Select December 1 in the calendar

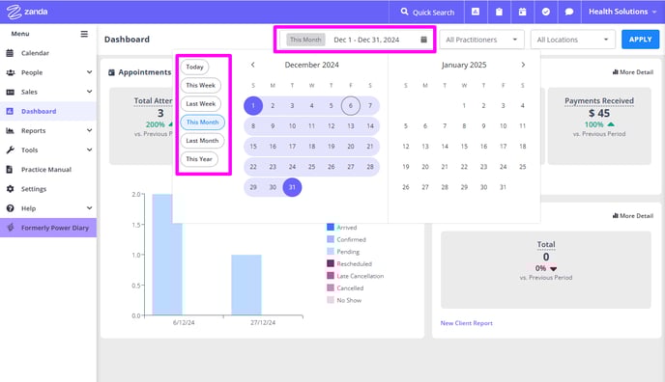(253, 106)
